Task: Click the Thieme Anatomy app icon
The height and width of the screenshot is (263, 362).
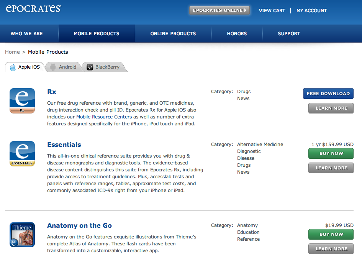Action: [22, 235]
